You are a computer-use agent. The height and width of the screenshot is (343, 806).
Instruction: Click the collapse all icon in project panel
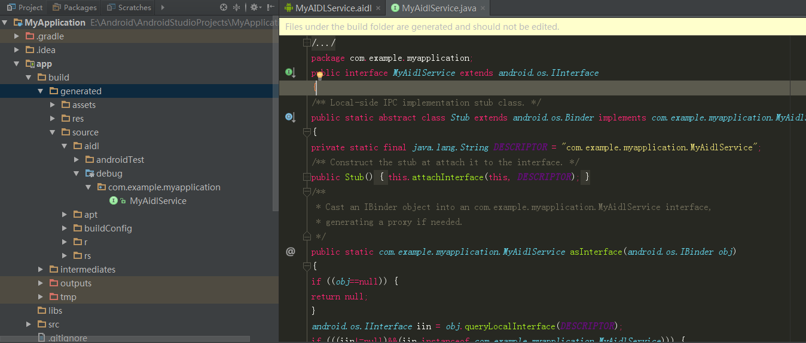236,7
